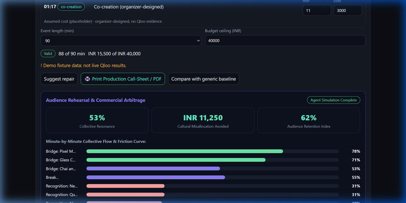The image size is (406, 203).
Task: Click the 53% Collective Resonance card
Action: (x=97, y=121)
